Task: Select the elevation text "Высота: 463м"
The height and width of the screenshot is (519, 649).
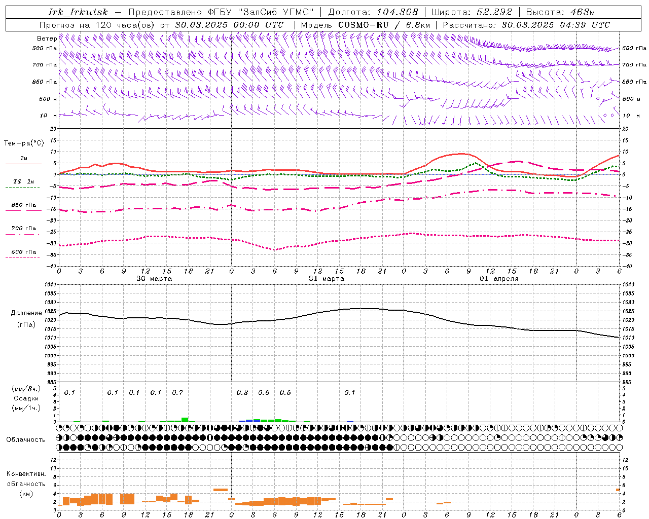Action: coord(560,12)
